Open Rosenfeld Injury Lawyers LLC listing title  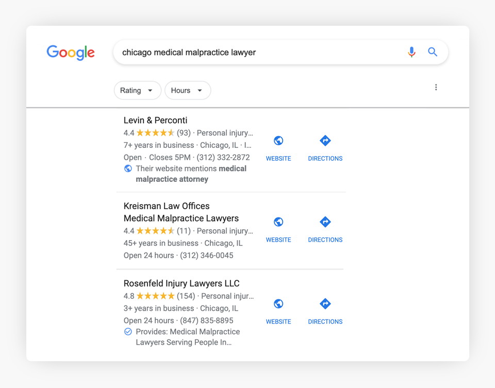click(181, 283)
